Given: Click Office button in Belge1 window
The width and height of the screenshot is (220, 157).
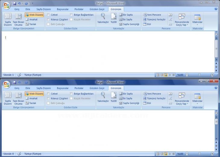Looking at the screenshot, I should point(6,85).
